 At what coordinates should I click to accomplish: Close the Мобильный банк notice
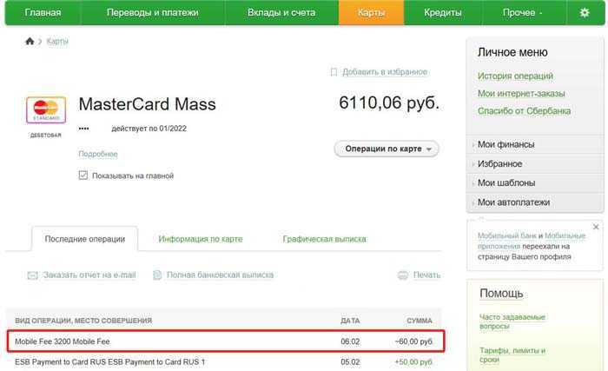[596, 227]
